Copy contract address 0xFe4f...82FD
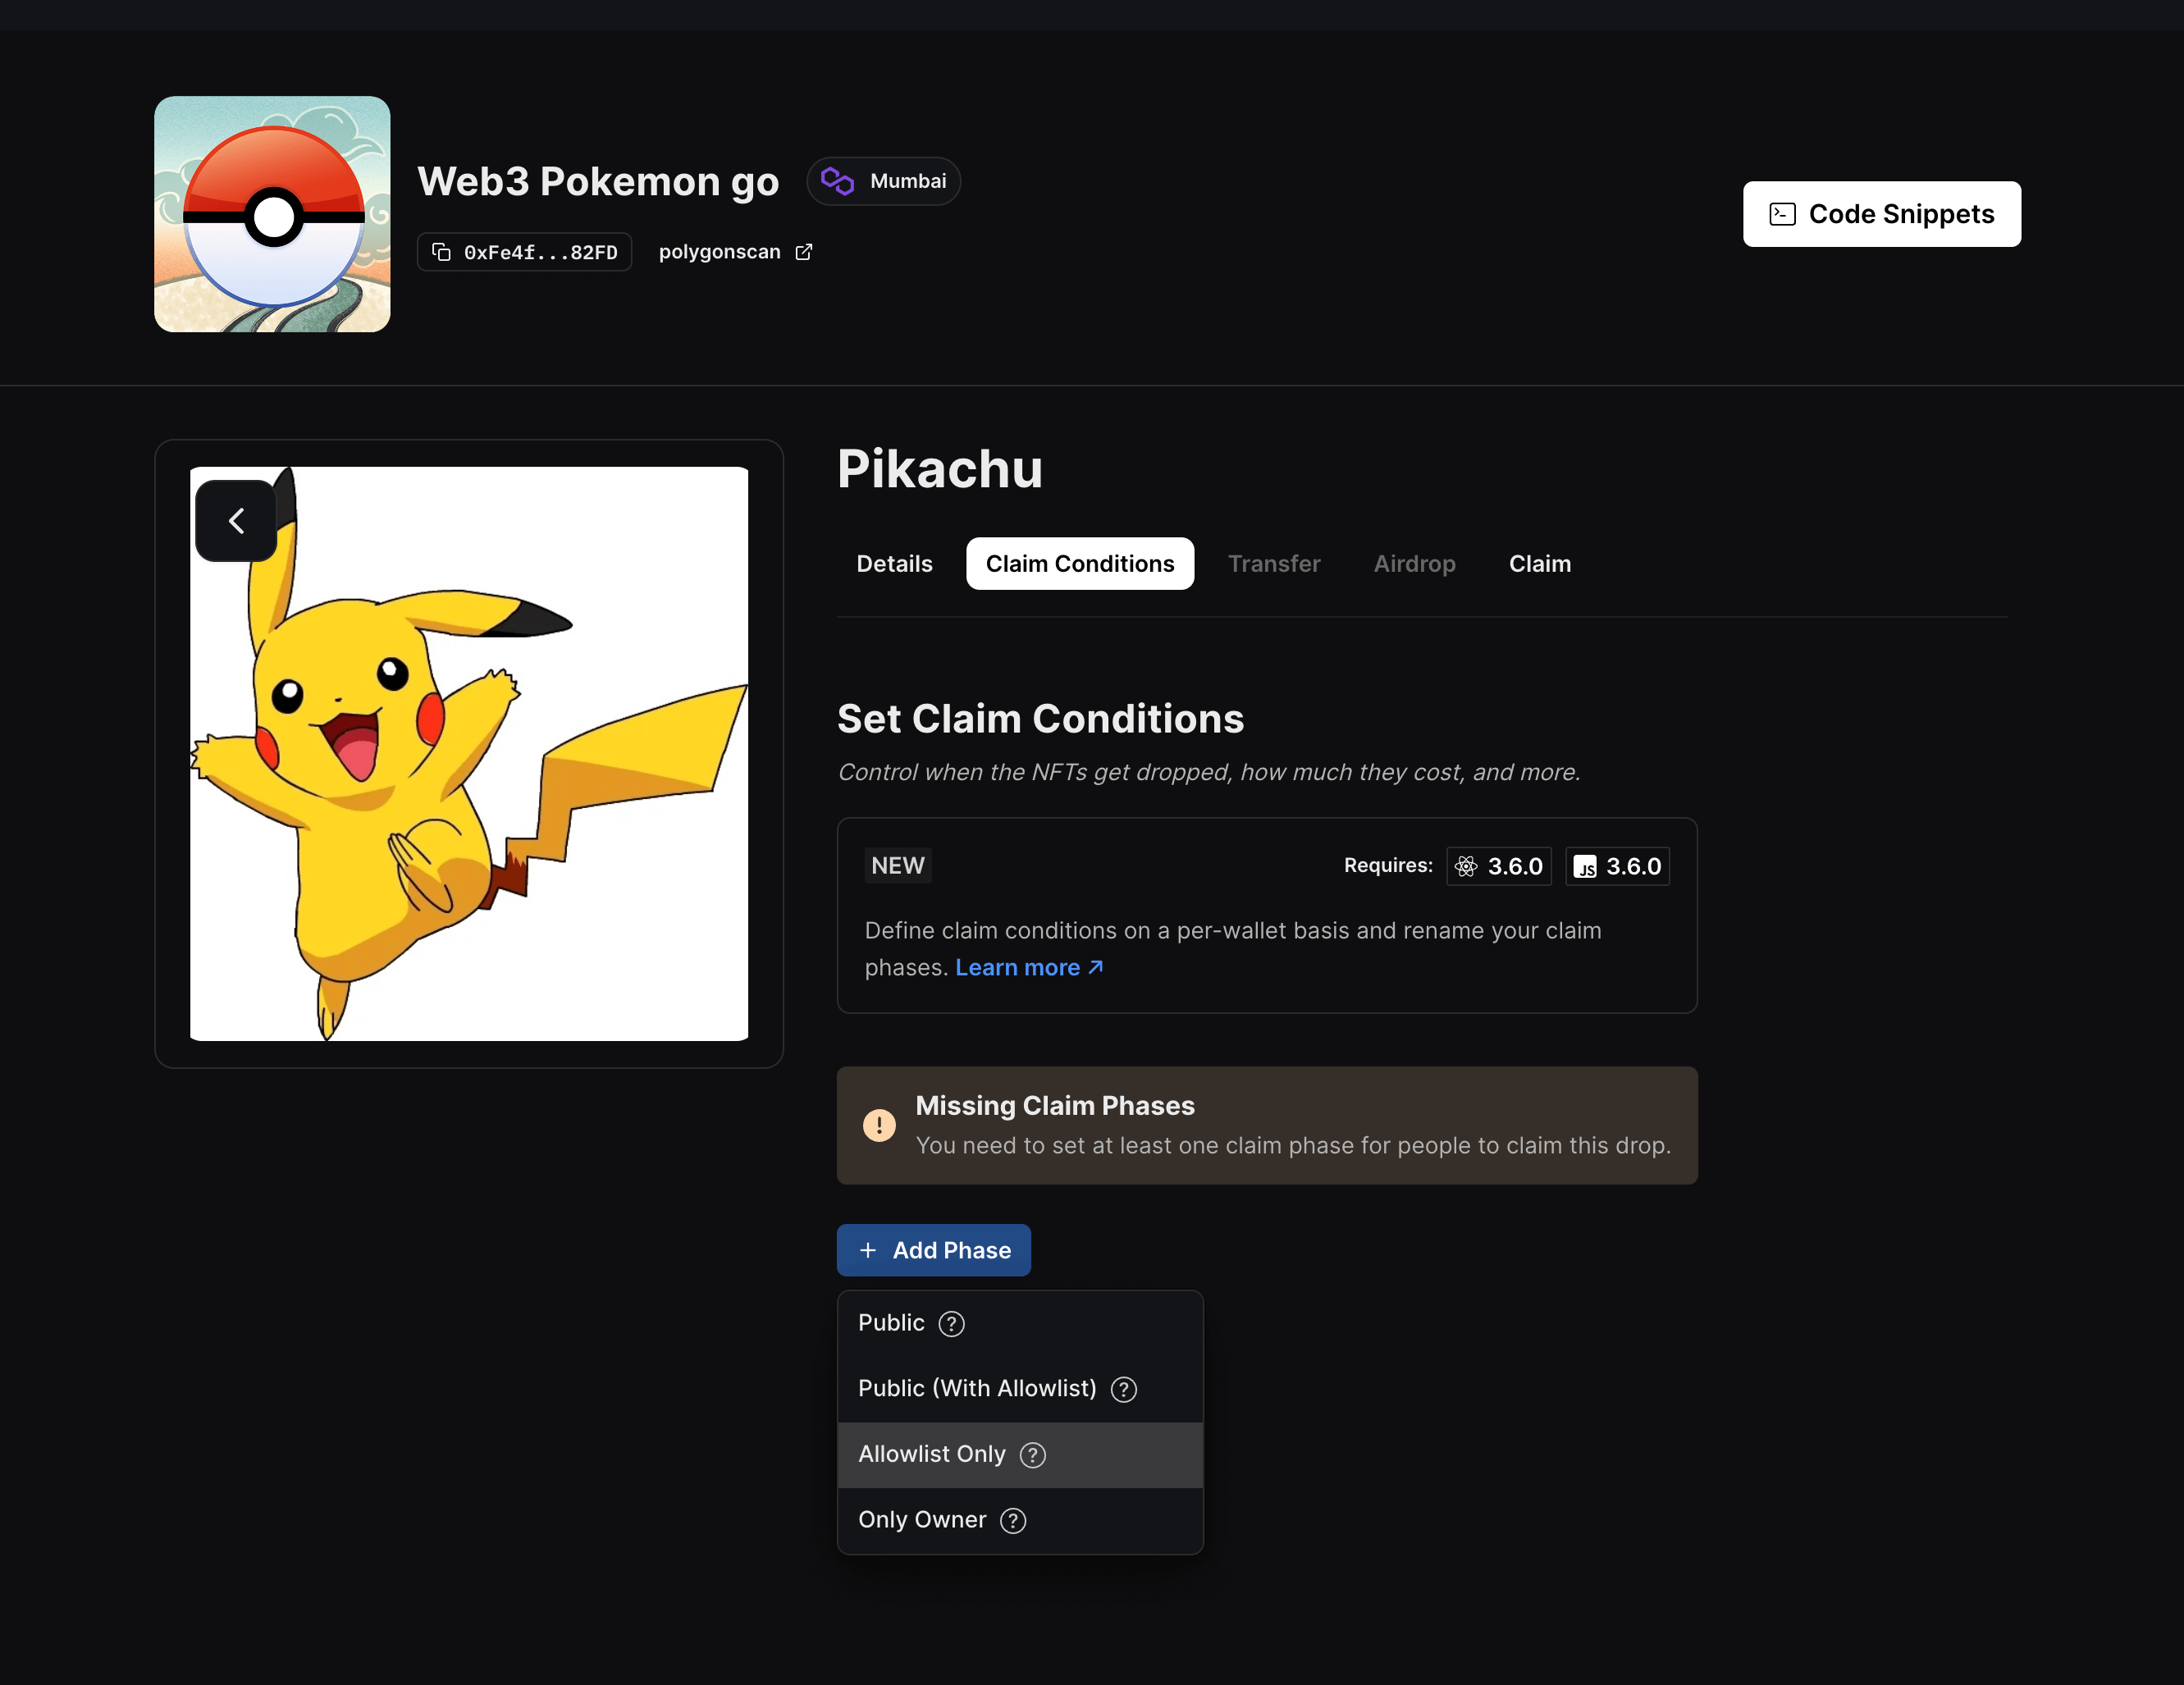 pos(524,252)
